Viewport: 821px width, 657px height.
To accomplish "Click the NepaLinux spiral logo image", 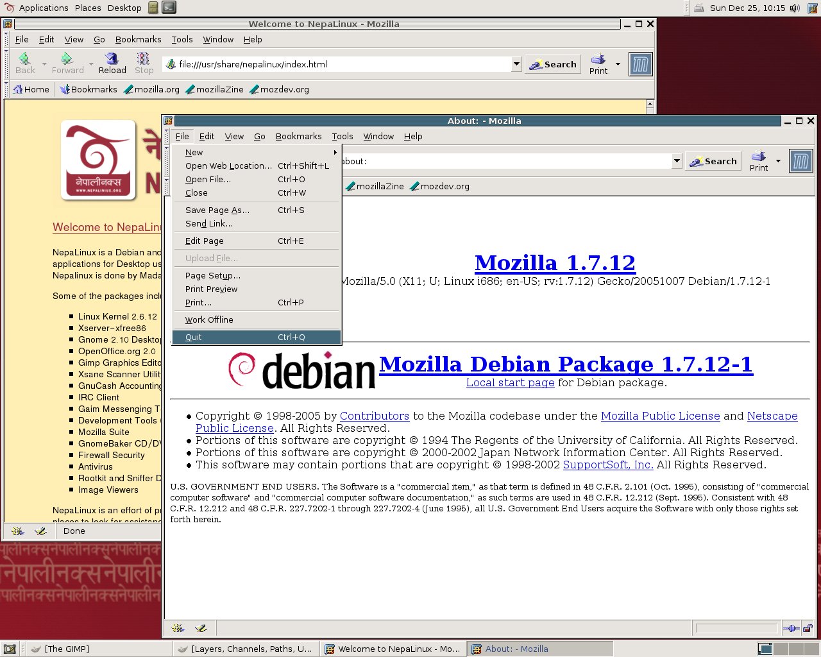I will (99, 160).
